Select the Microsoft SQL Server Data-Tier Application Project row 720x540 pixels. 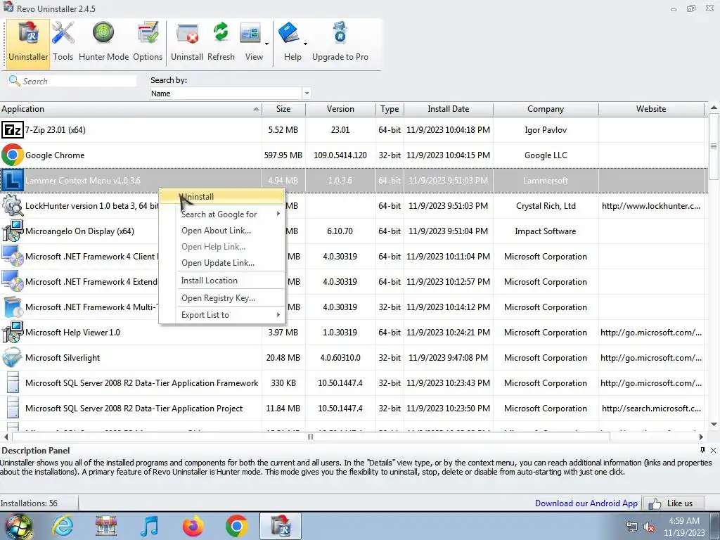coord(354,409)
